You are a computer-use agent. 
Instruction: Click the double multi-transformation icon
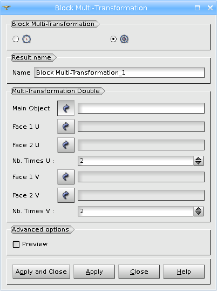pos(124,39)
